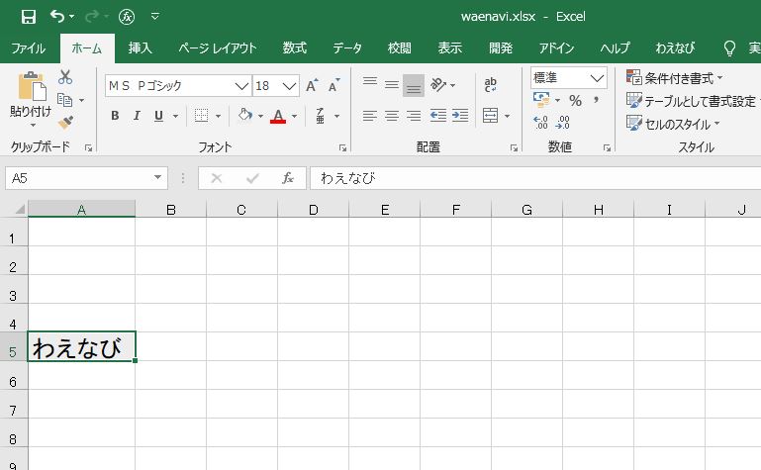Show phonetic guide (furigana) settings icon
This screenshot has width=761, height=470.
coord(321,116)
